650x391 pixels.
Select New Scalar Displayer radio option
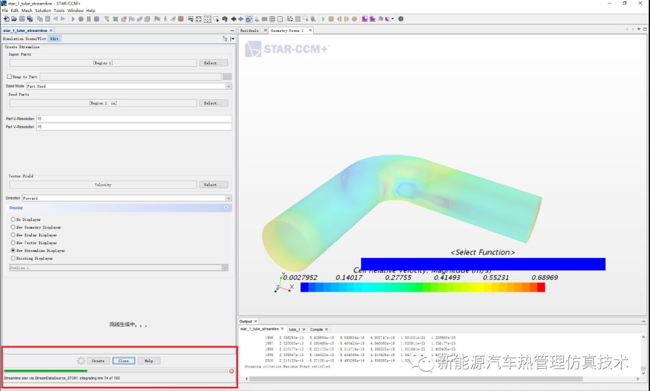pos(13,235)
